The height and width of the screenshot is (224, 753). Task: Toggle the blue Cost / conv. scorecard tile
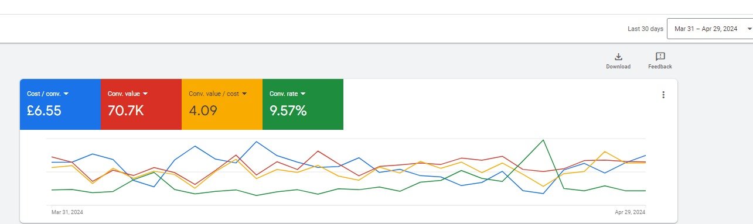pos(60,104)
